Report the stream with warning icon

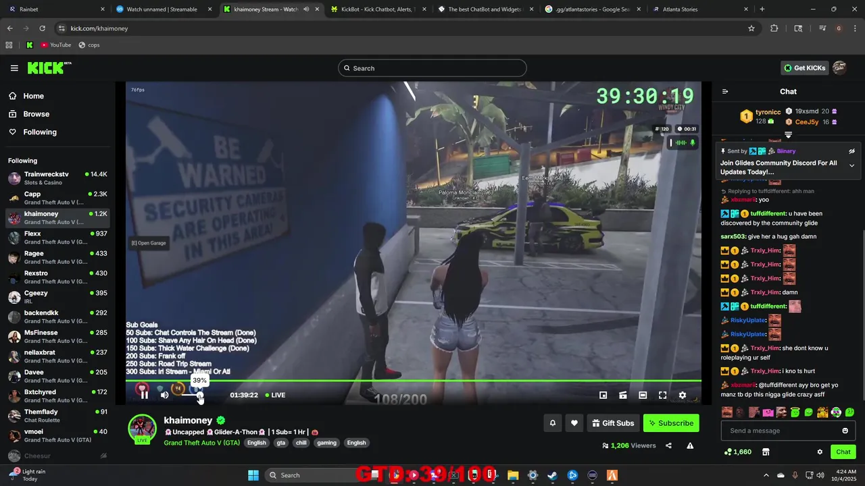click(x=690, y=446)
